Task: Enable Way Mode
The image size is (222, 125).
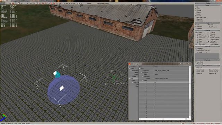Action: pyautogui.click(x=199, y=62)
